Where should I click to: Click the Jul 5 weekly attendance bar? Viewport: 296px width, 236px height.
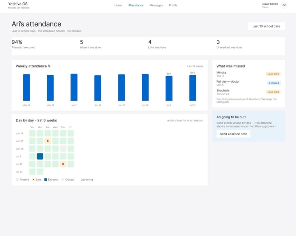click(x=169, y=88)
